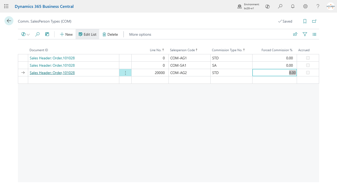Viewport: 337px width, 189px height.
Task: Open Dynamics 365 Business Central home link
Action: (x=44, y=6)
